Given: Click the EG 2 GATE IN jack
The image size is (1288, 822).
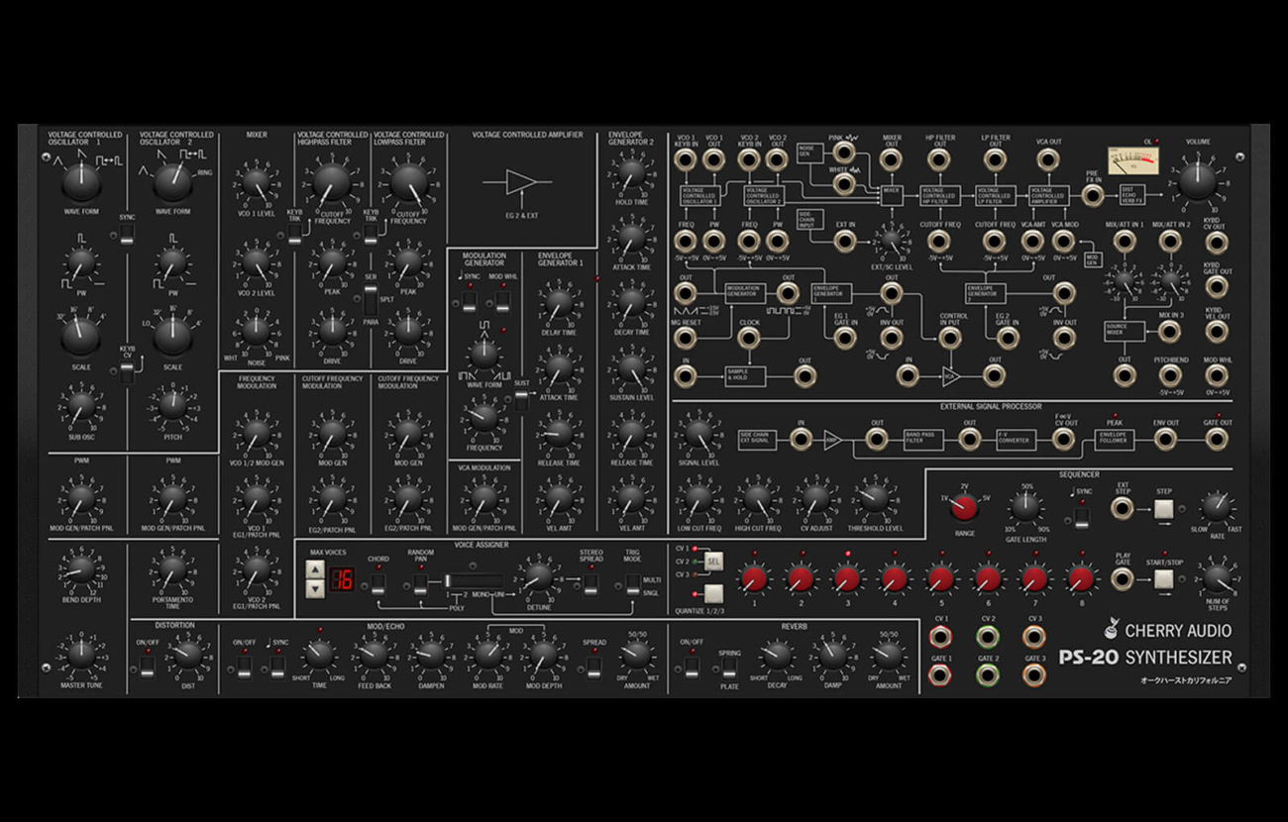Looking at the screenshot, I should click(1007, 339).
